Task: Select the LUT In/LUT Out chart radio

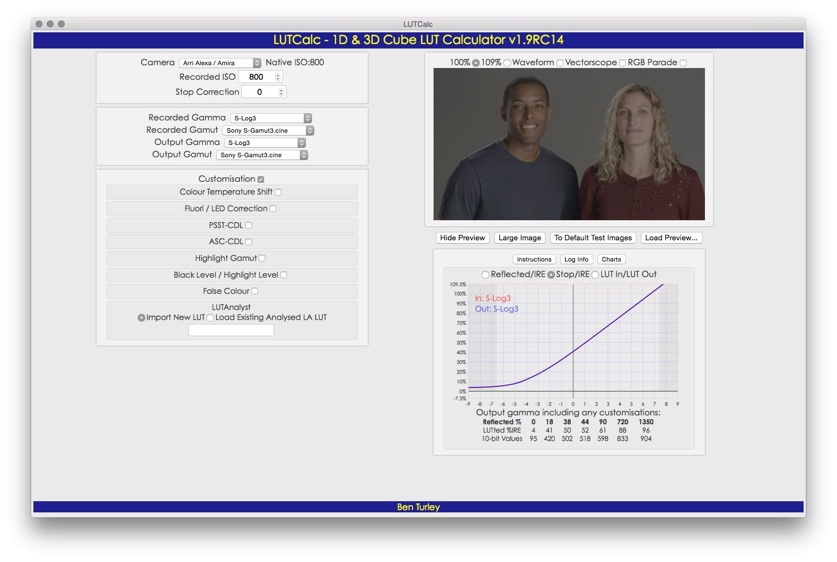Action: click(595, 275)
